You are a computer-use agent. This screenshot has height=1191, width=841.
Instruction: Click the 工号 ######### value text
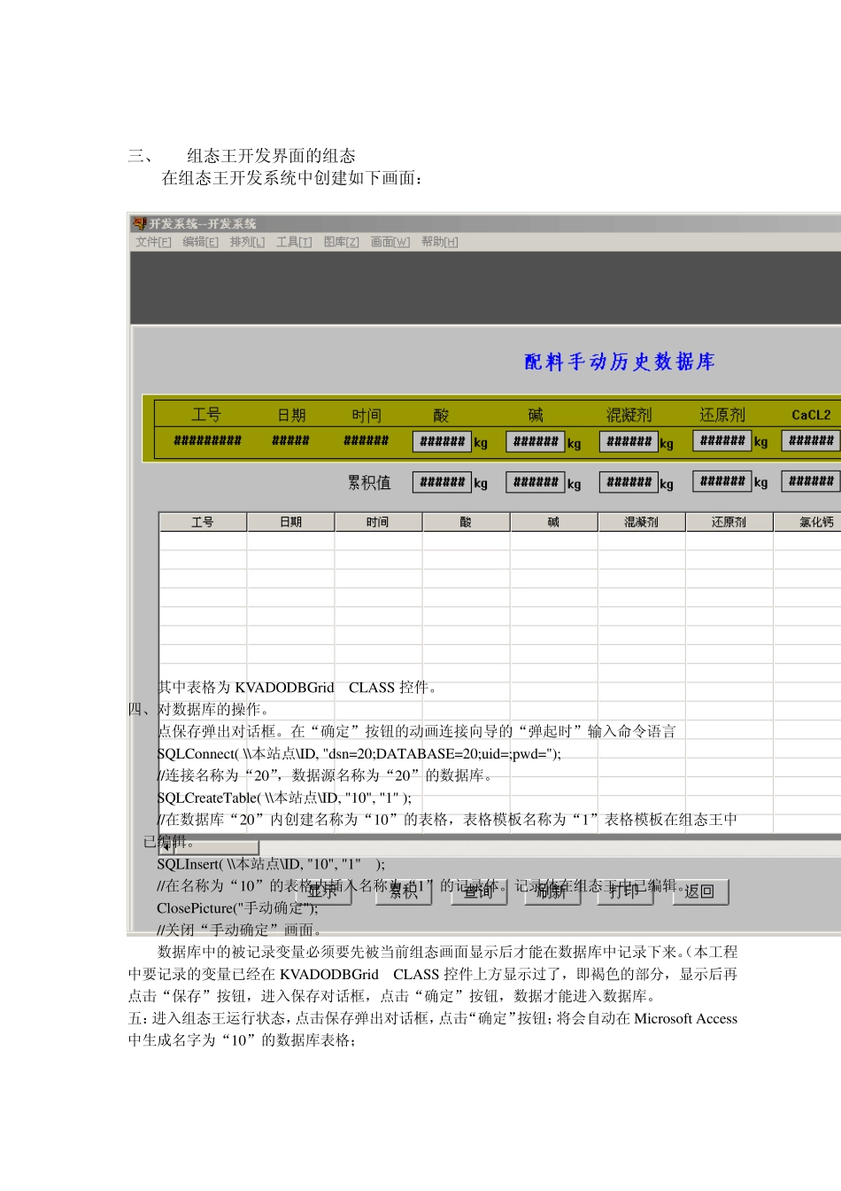click(x=207, y=440)
